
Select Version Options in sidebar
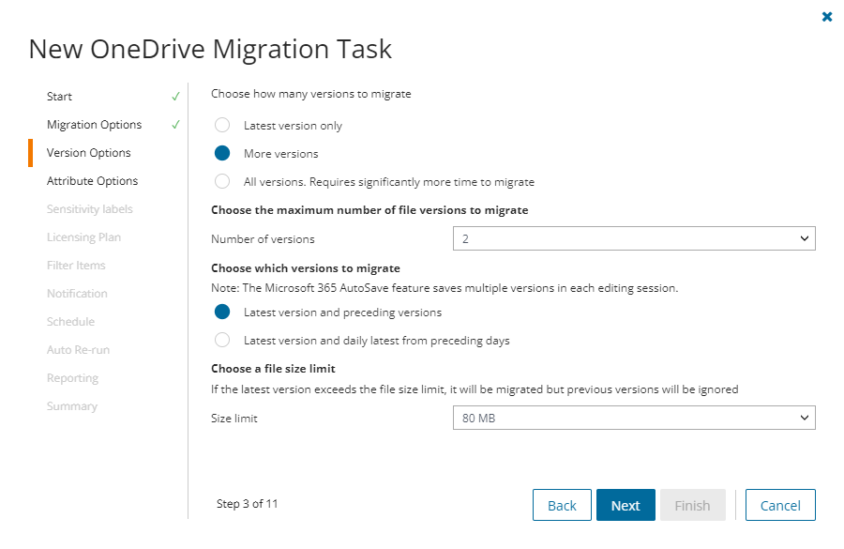[88, 153]
